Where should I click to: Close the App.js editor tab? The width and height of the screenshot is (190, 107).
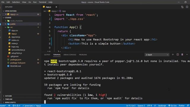tap(56, 7)
